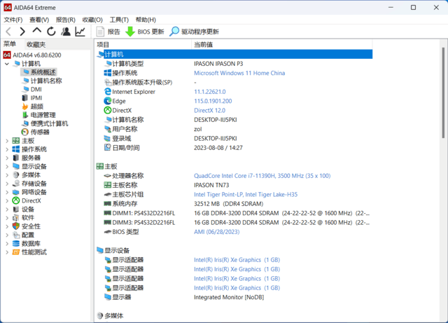Expand the 存储设备 storage node

pyautogui.click(x=7, y=184)
